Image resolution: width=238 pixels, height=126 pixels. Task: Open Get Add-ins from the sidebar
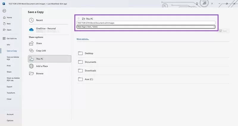click(x=12, y=39)
